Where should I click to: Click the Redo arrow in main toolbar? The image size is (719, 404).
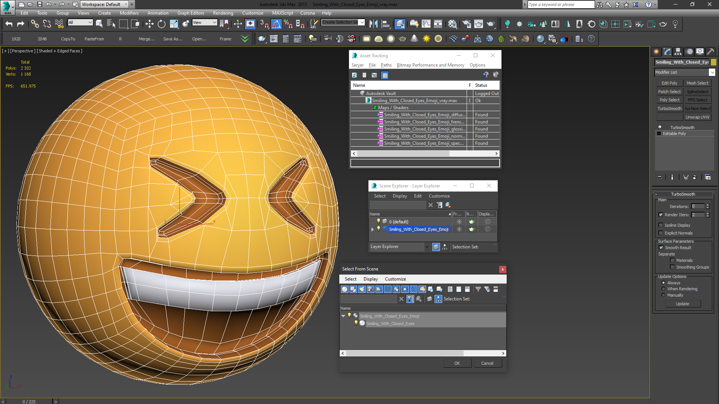[x=21, y=24]
